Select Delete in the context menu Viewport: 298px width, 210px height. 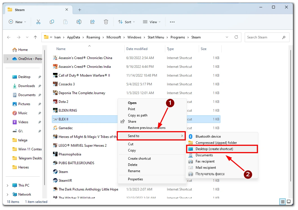tap(133, 165)
